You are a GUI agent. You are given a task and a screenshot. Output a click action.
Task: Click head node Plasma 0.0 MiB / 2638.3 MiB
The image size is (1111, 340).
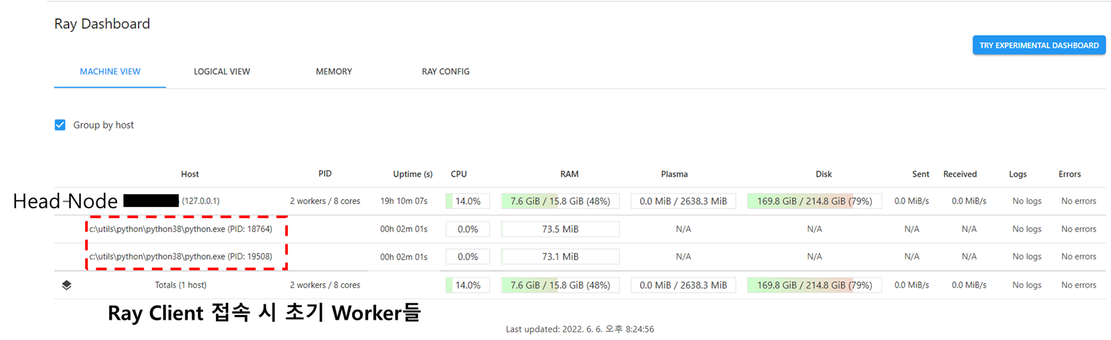[x=683, y=201]
